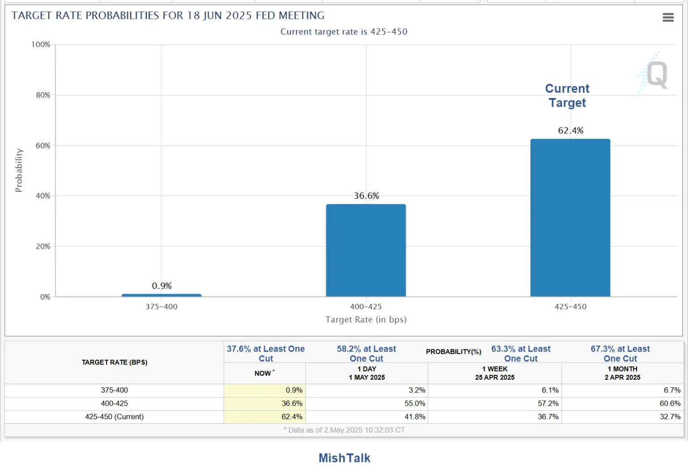Select the data timestamp footnote

click(344, 430)
